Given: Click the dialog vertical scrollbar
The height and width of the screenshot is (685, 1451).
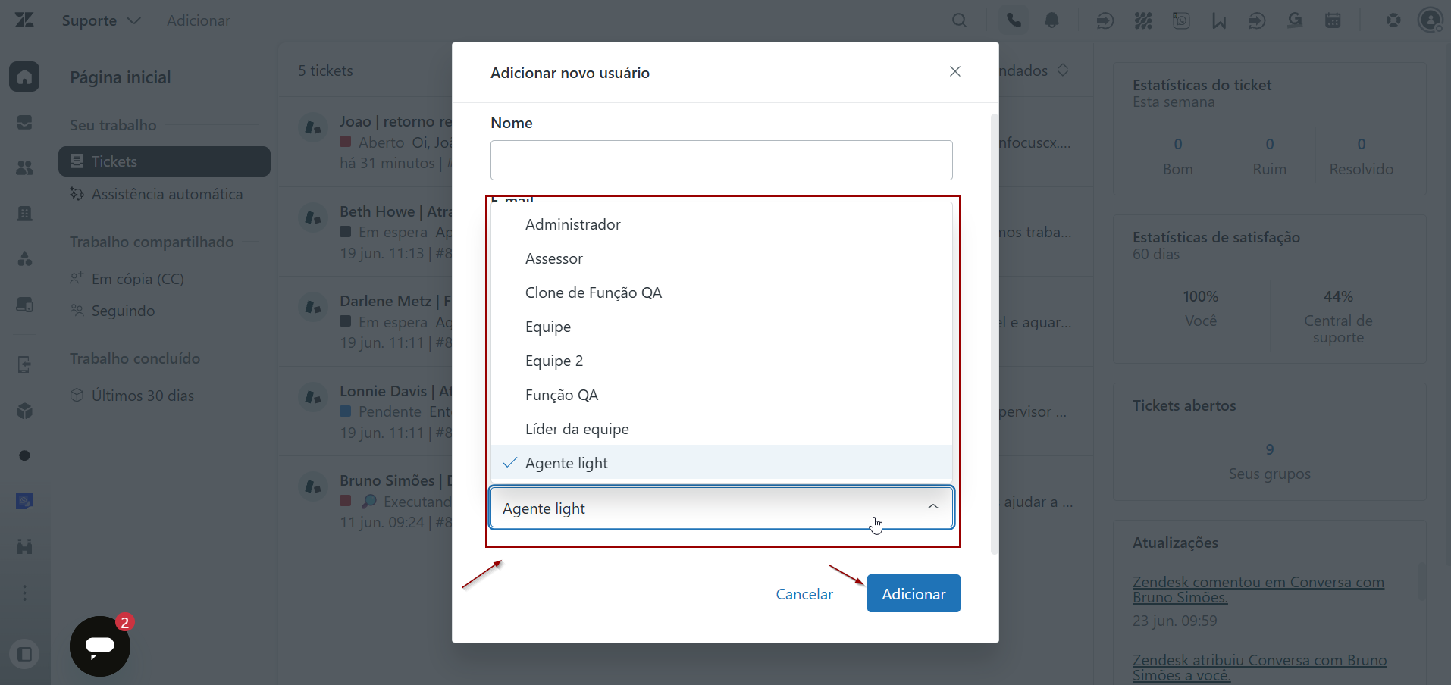Looking at the screenshot, I should point(993,333).
